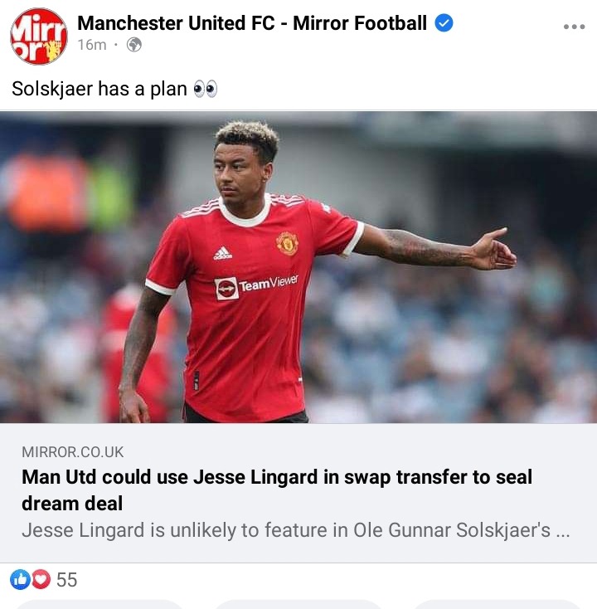This screenshot has width=597, height=609.
Task: View the 55 reactions count
Action: pos(67,580)
